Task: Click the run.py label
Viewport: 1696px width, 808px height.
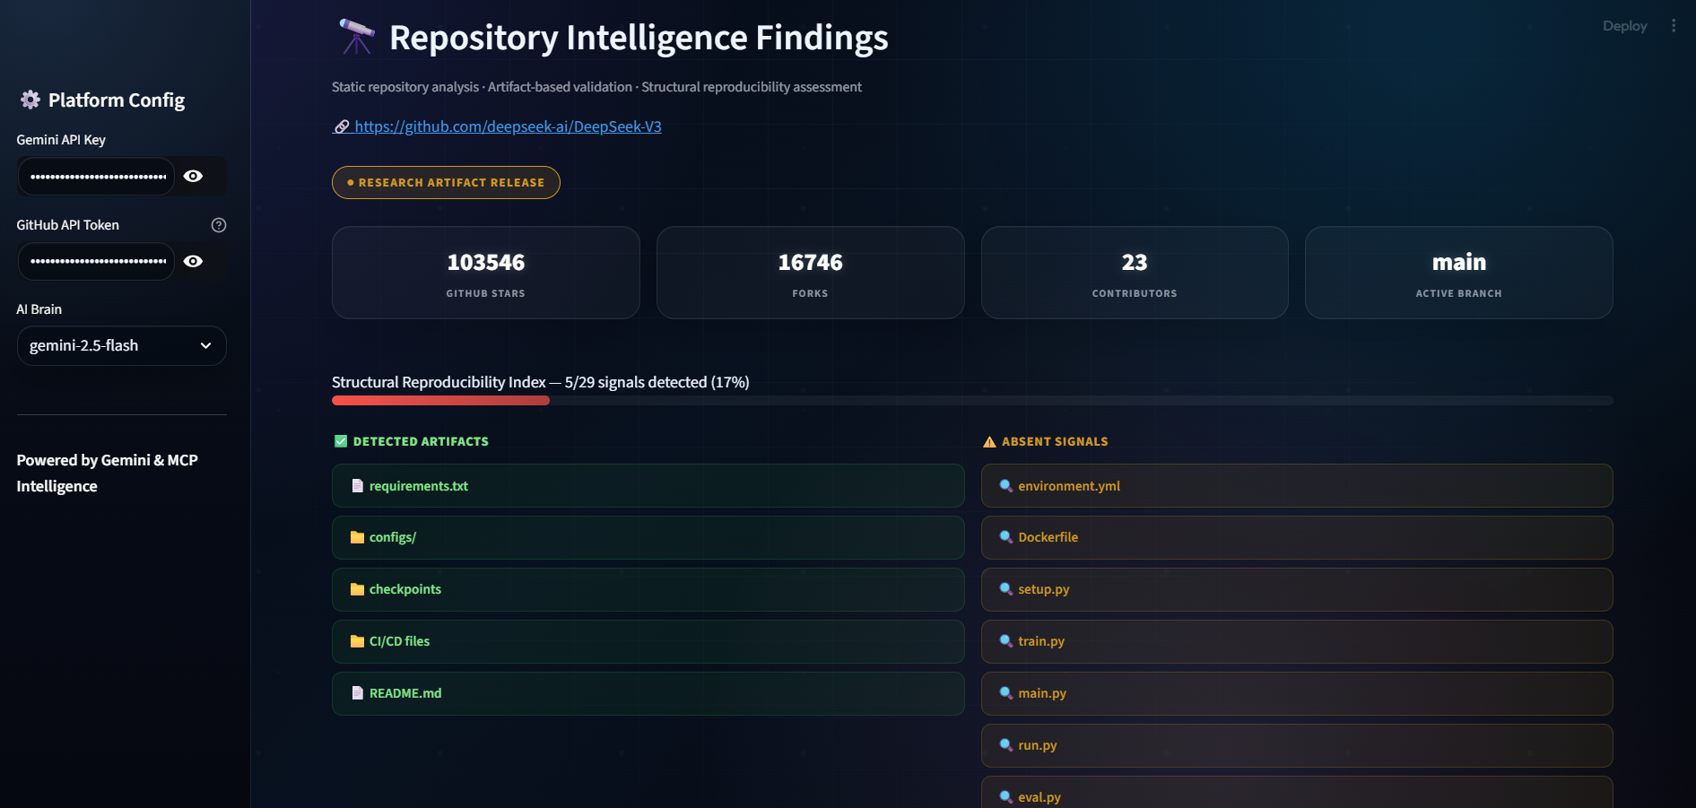Action: coord(1038,745)
